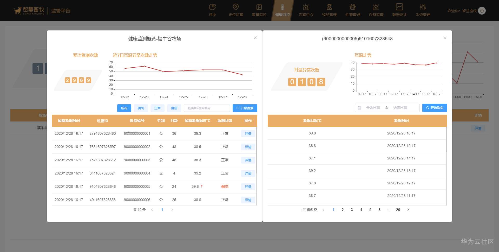
Task: Click the 16:17 point on 耳温走势 chart
Action: point(436,63)
